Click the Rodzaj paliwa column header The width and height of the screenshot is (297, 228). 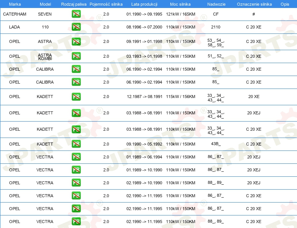click(74, 4)
